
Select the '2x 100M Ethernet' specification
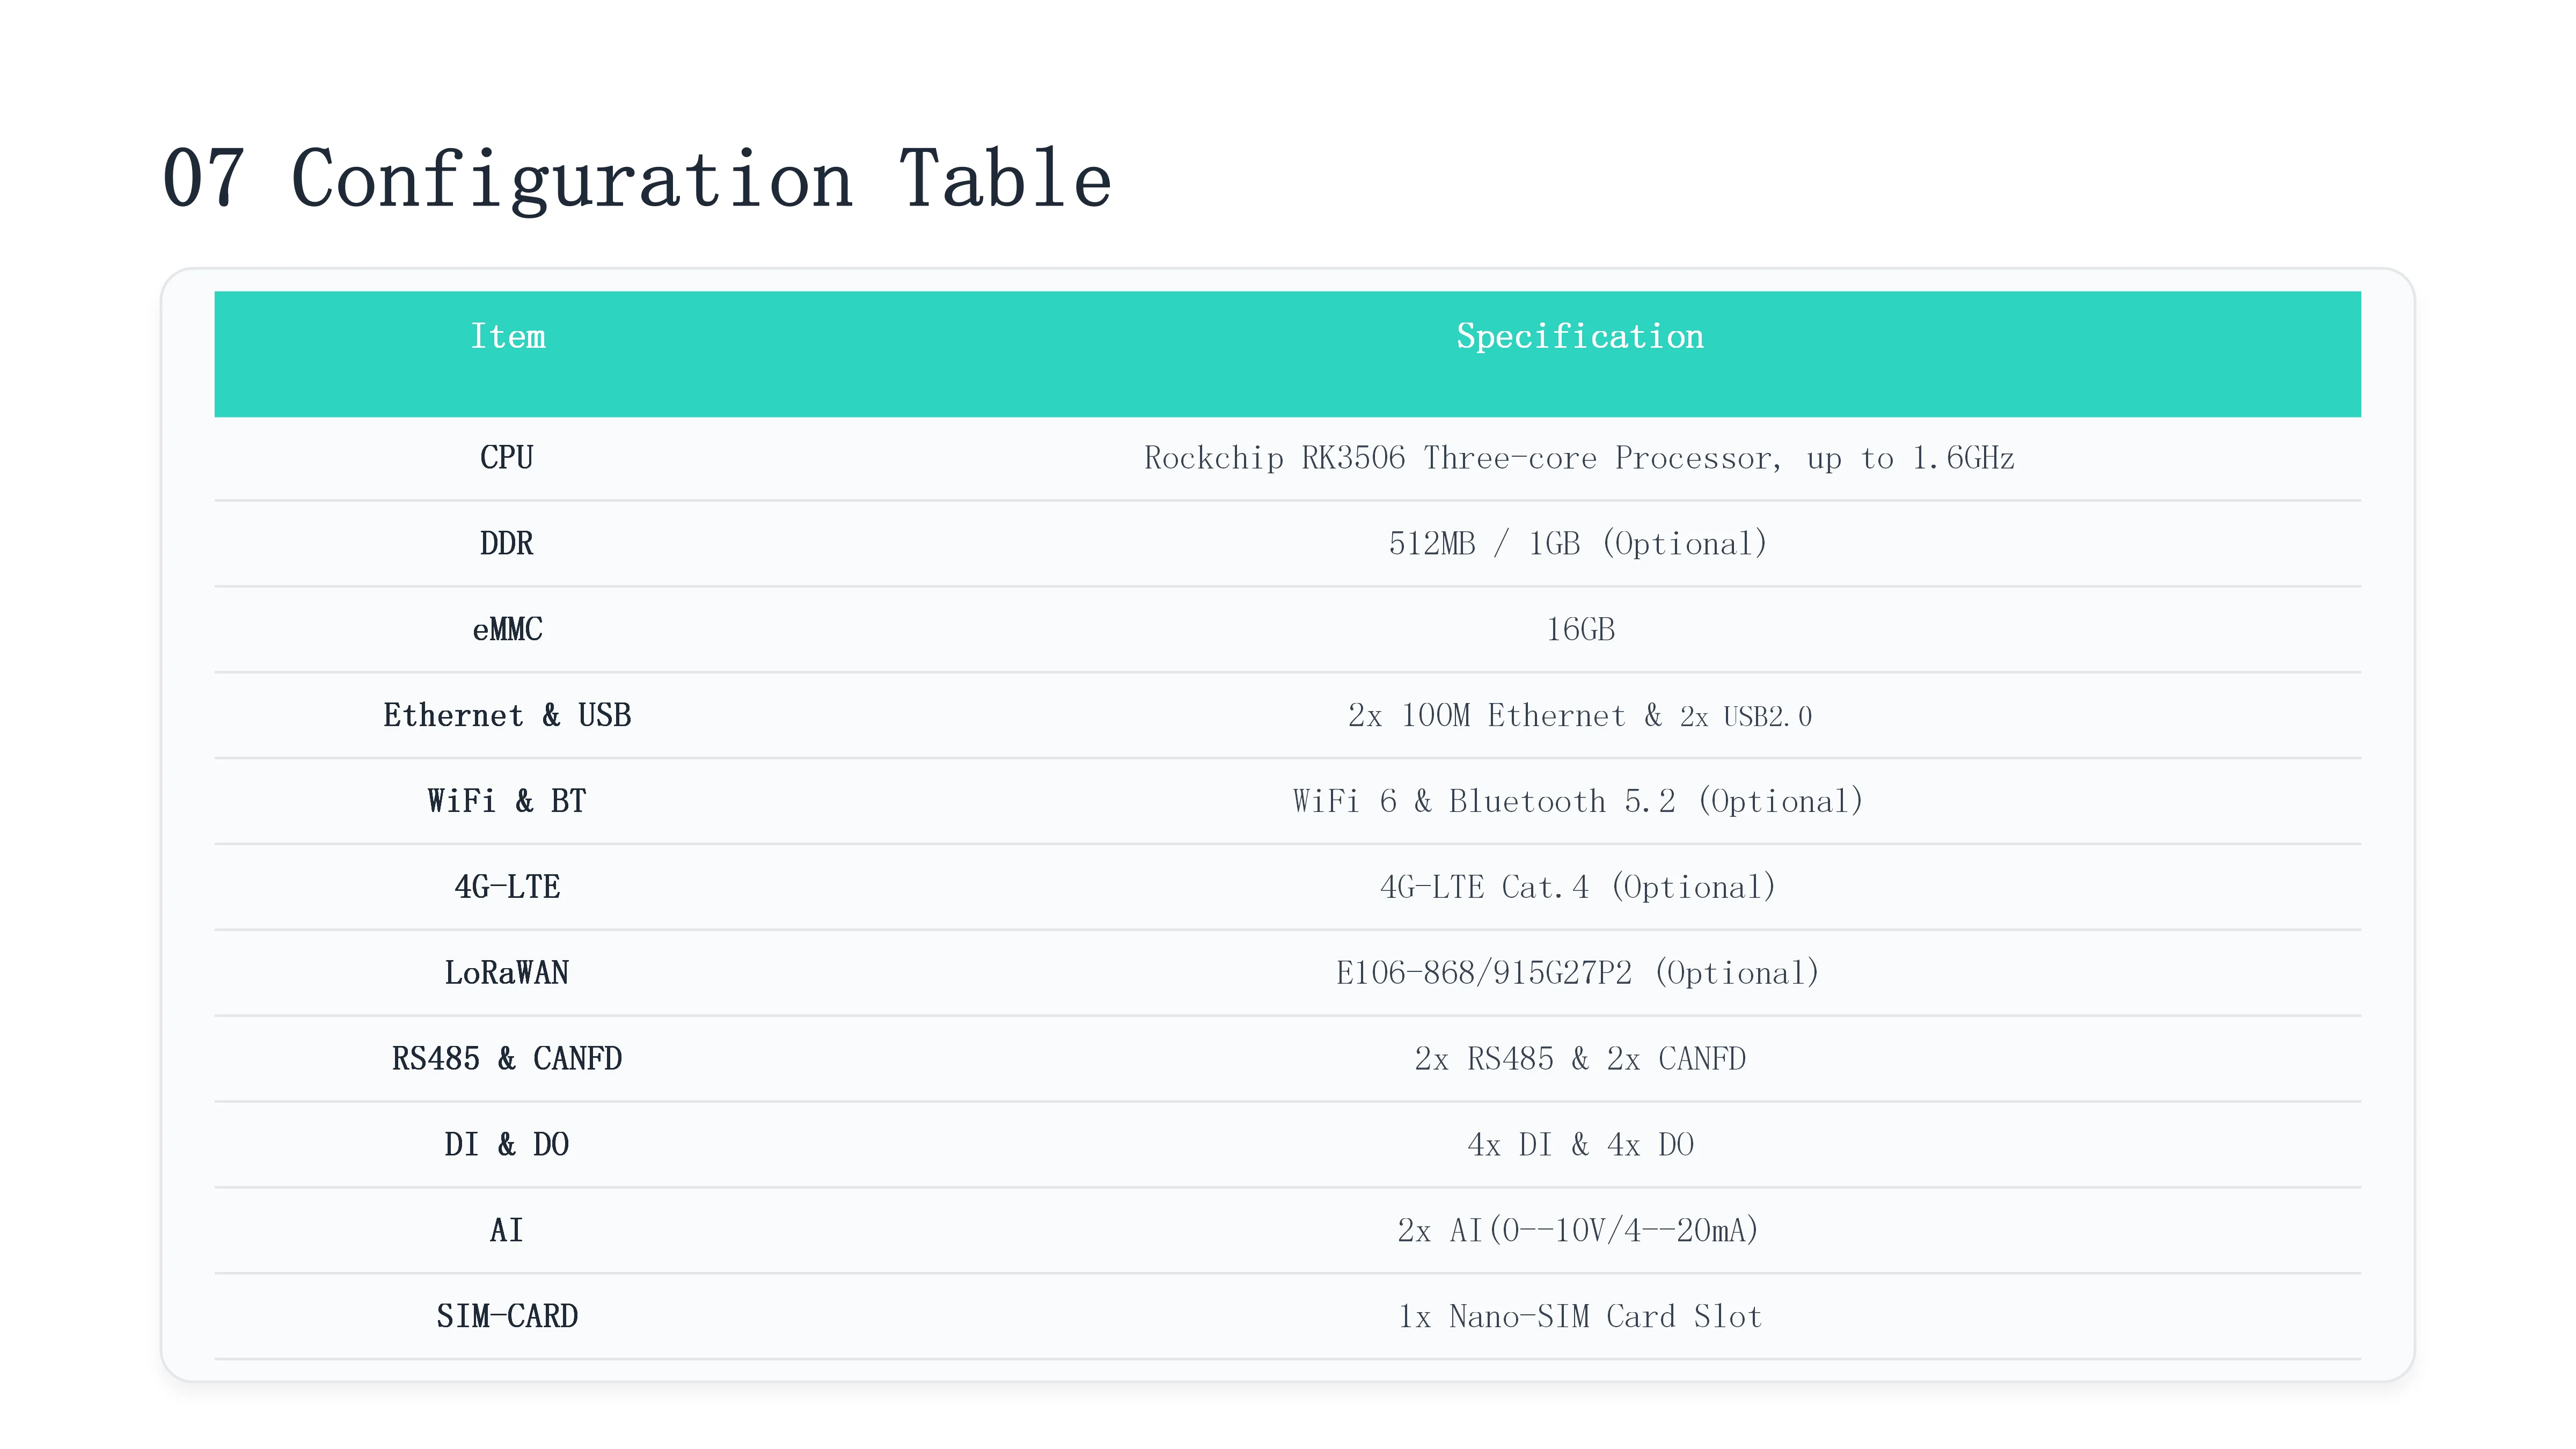pos(1486,716)
